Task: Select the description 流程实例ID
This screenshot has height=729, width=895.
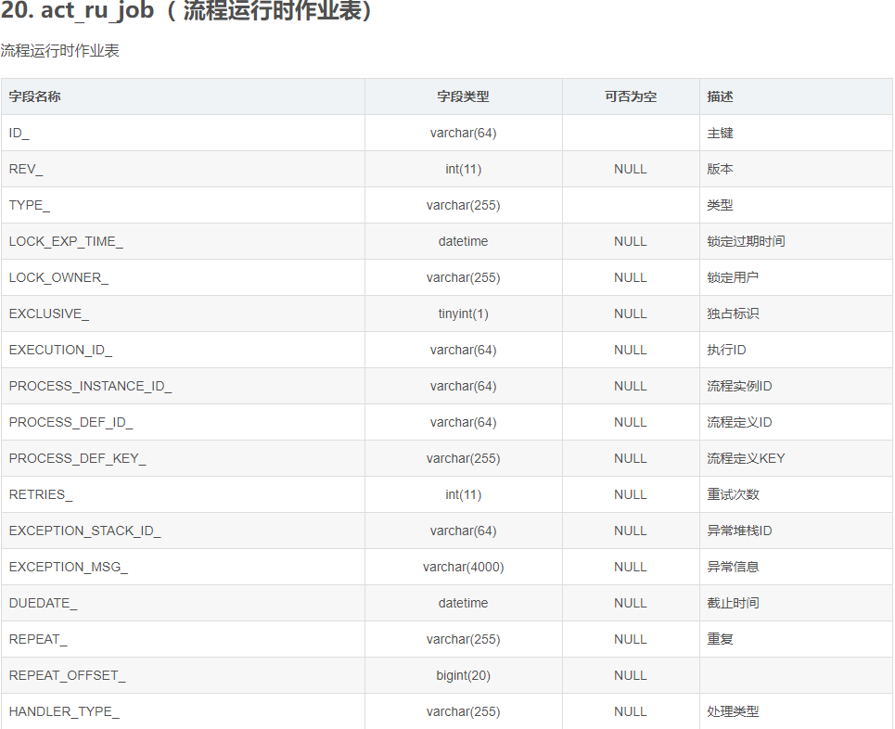Action: pos(739,386)
